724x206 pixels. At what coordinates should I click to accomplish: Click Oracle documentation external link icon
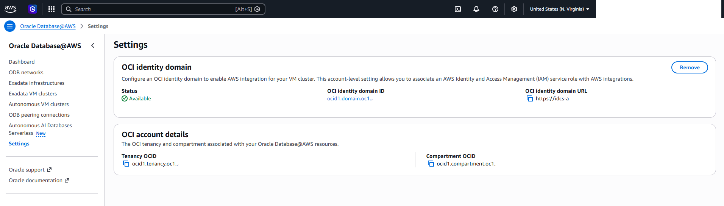tap(67, 180)
